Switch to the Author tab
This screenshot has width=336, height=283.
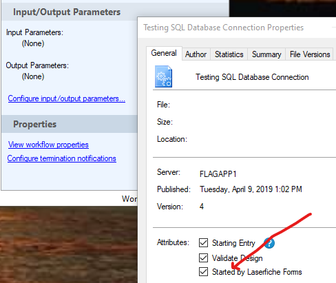[196, 54]
